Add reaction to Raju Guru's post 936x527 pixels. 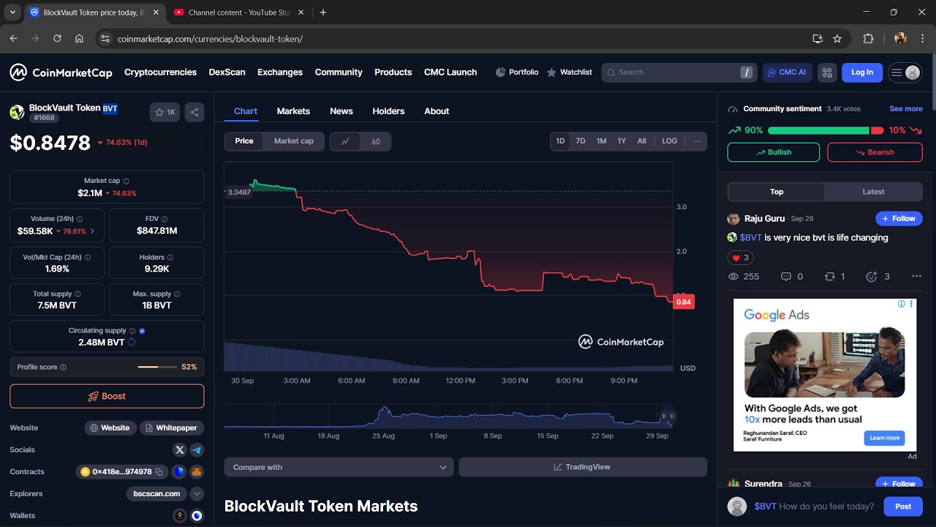pos(877,277)
